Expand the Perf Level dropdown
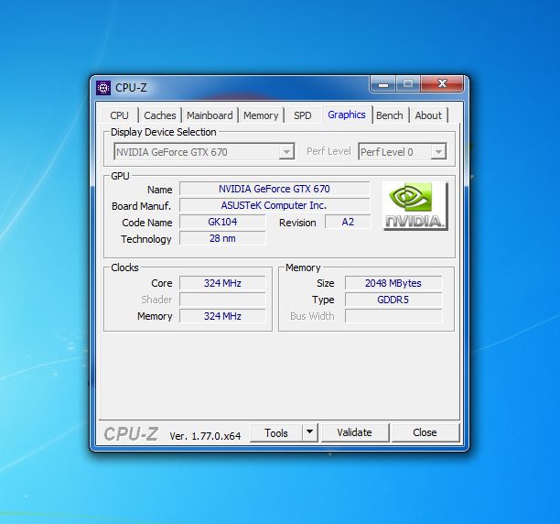560x524 pixels. (x=438, y=151)
